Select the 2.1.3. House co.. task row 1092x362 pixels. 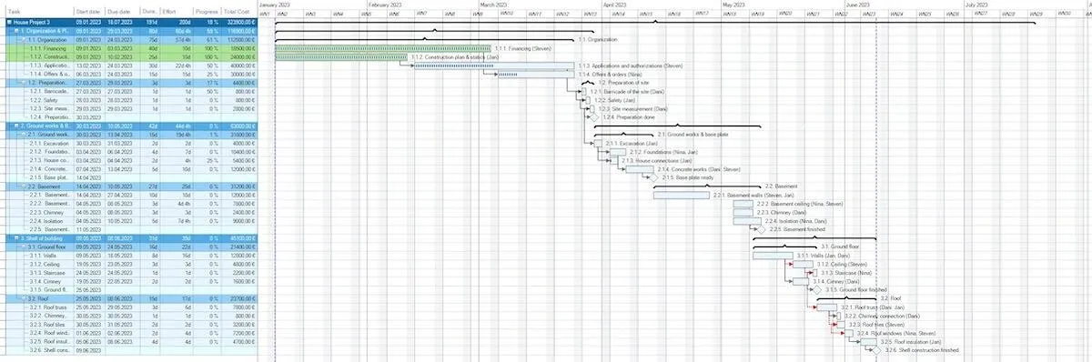(x=130, y=160)
